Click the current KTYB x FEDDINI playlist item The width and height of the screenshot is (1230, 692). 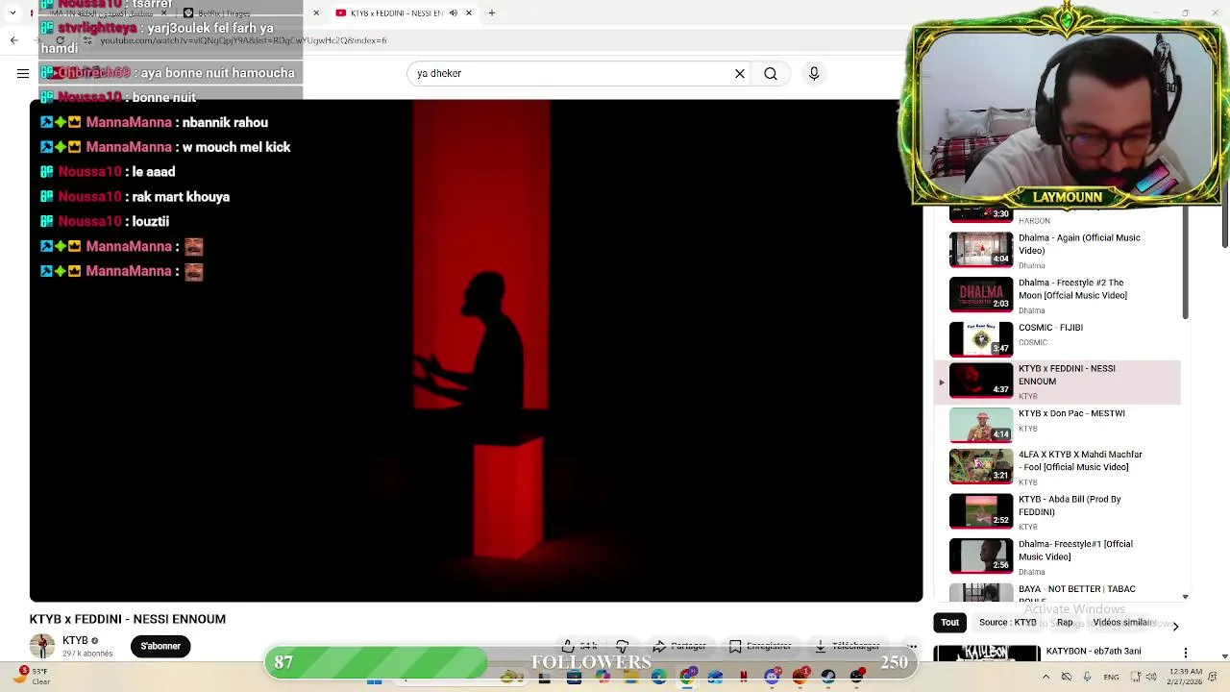click(x=1057, y=383)
